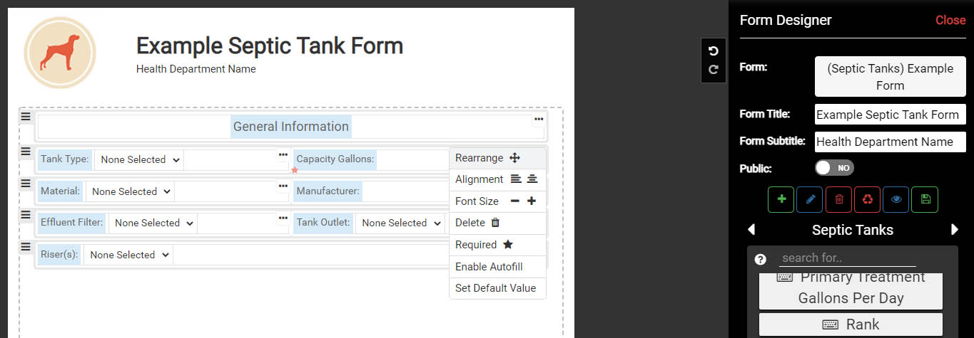Decrease font size with minus icon

pyautogui.click(x=515, y=201)
